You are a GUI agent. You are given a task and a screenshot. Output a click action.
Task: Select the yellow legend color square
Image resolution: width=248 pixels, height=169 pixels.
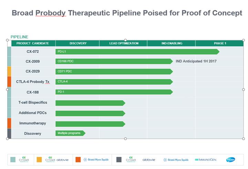pyautogui.click(x=39, y=159)
